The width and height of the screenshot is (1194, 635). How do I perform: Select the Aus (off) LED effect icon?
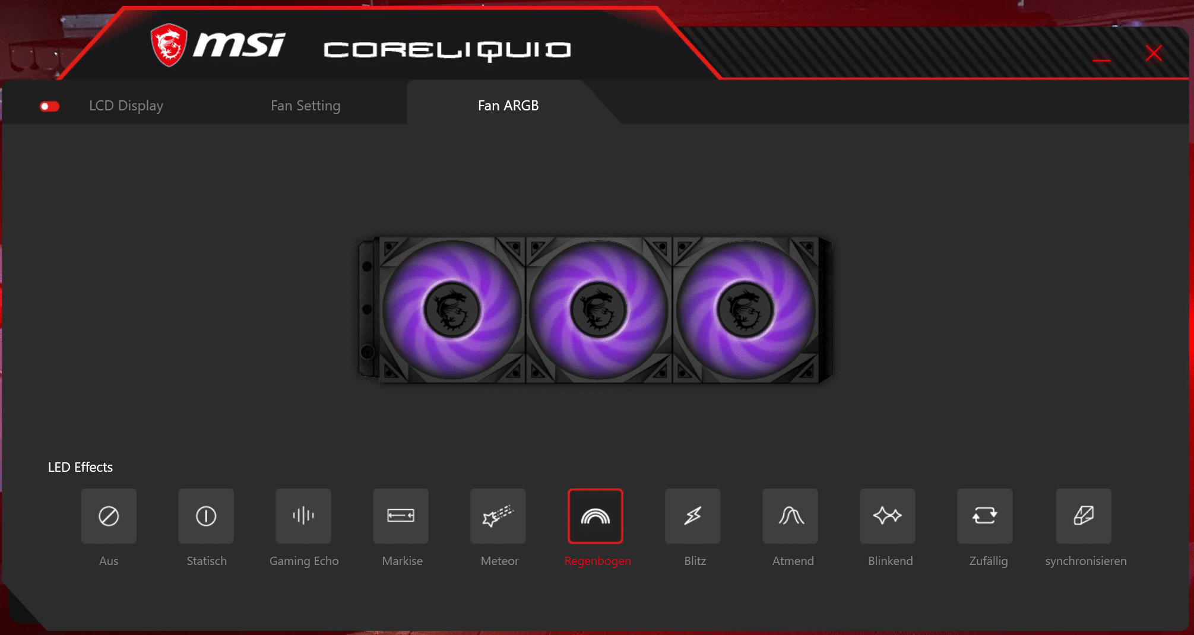click(109, 516)
